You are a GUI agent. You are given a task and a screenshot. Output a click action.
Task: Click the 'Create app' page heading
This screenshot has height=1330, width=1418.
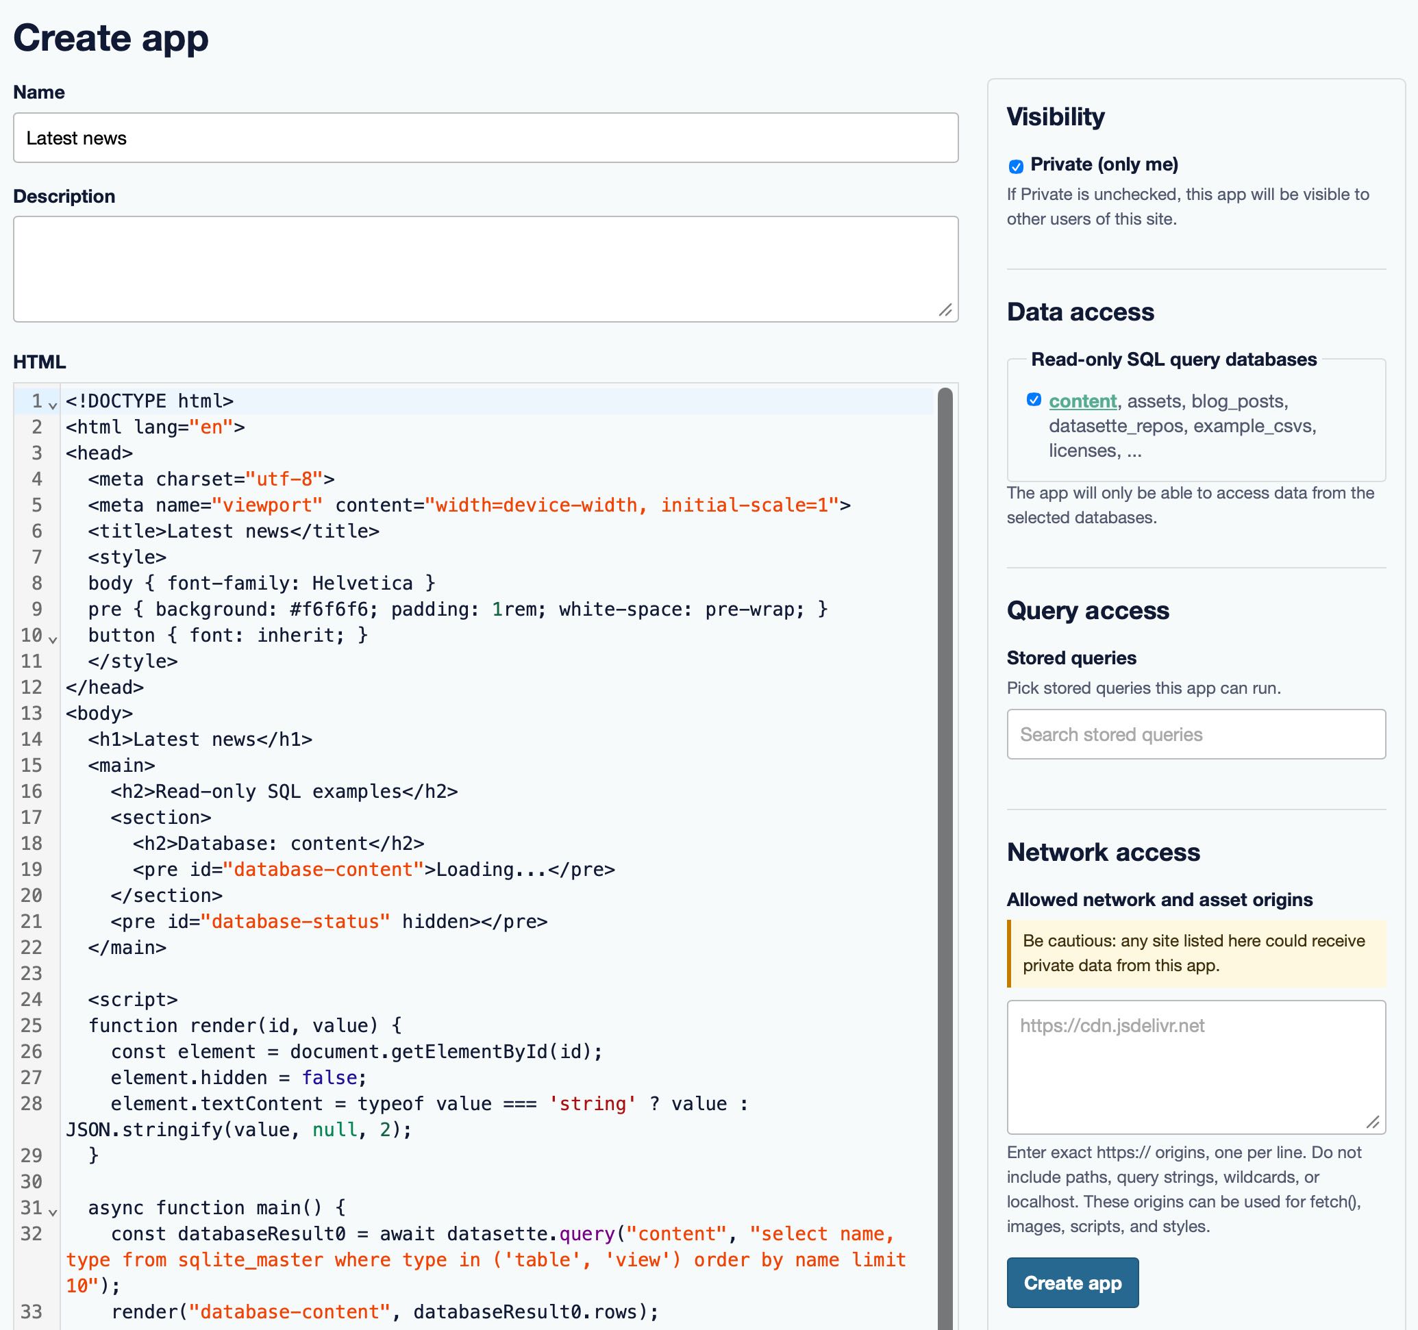click(110, 37)
